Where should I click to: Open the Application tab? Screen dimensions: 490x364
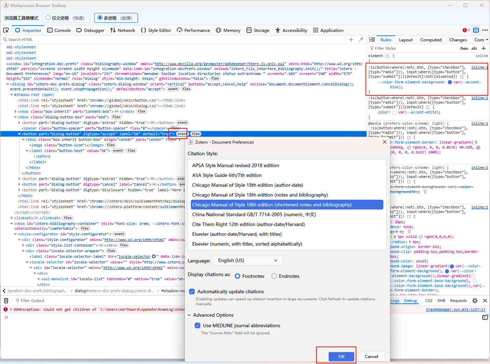328,30
